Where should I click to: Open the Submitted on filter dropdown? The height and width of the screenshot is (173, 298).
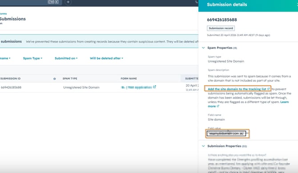click(66, 58)
